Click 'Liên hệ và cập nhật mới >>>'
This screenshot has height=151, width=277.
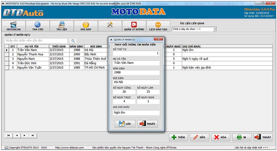tap(251, 148)
